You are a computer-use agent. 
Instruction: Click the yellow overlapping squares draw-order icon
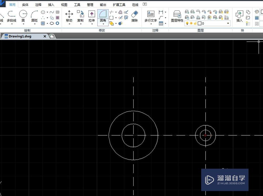point(111,23)
